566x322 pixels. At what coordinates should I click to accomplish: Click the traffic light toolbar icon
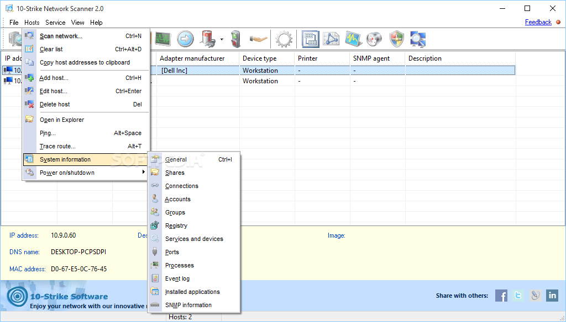[x=235, y=39]
